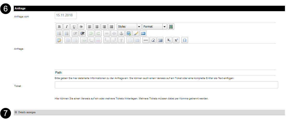Apply underline formatting
The width and height of the screenshot is (286, 123).
74,27
